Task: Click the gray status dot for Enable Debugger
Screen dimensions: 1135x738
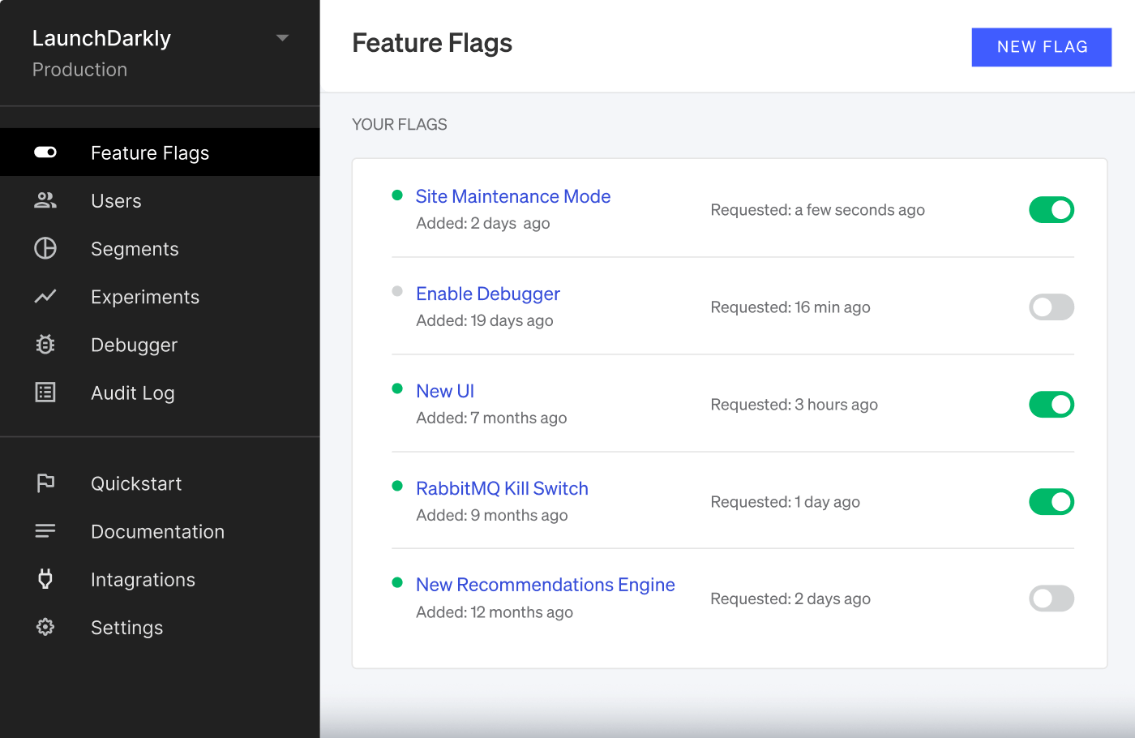Action: (397, 291)
